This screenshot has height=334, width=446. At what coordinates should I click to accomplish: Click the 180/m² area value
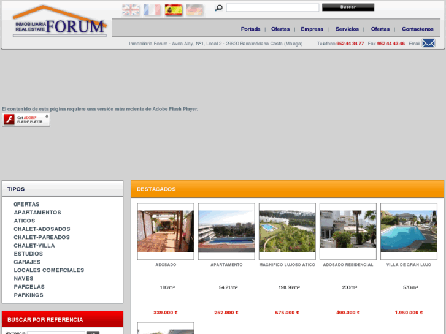(x=167, y=287)
